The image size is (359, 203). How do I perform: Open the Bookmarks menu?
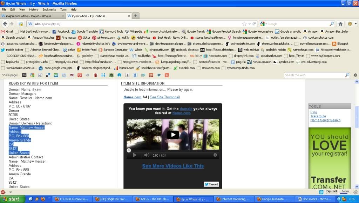coord(49,9)
